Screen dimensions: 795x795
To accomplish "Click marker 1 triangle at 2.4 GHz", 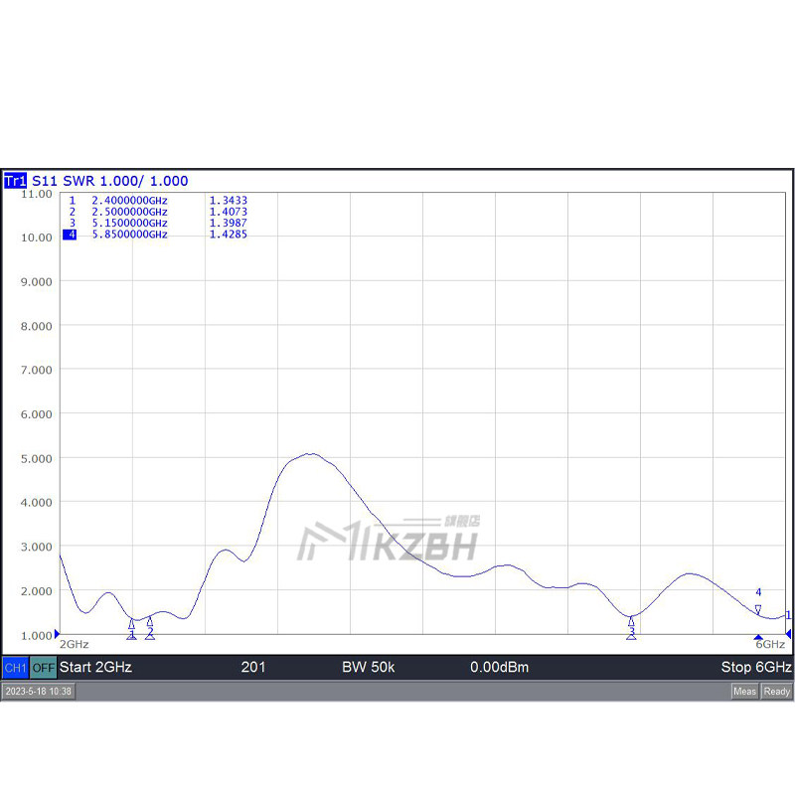I will (x=132, y=624).
